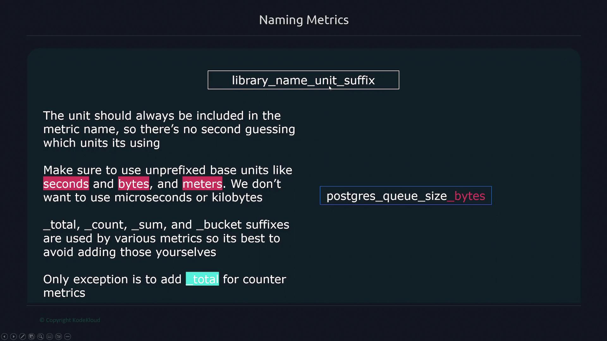The width and height of the screenshot is (607, 341).
Task: Click the postgres_queue_size_bytes example box
Action: click(x=406, y=196)
